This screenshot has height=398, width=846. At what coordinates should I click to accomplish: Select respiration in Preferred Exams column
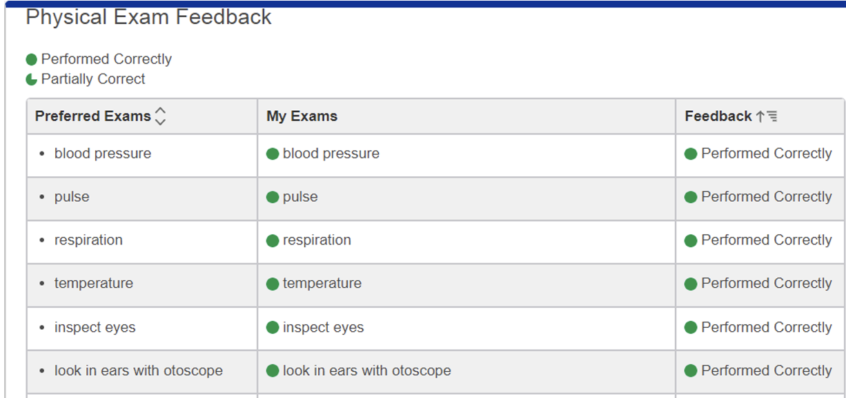(x=88, y=240)
